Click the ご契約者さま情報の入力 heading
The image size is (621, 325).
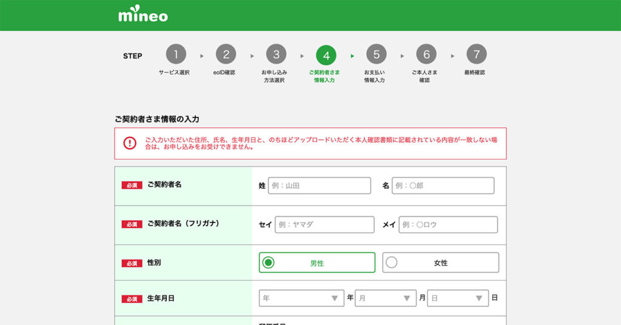point(157,119)
